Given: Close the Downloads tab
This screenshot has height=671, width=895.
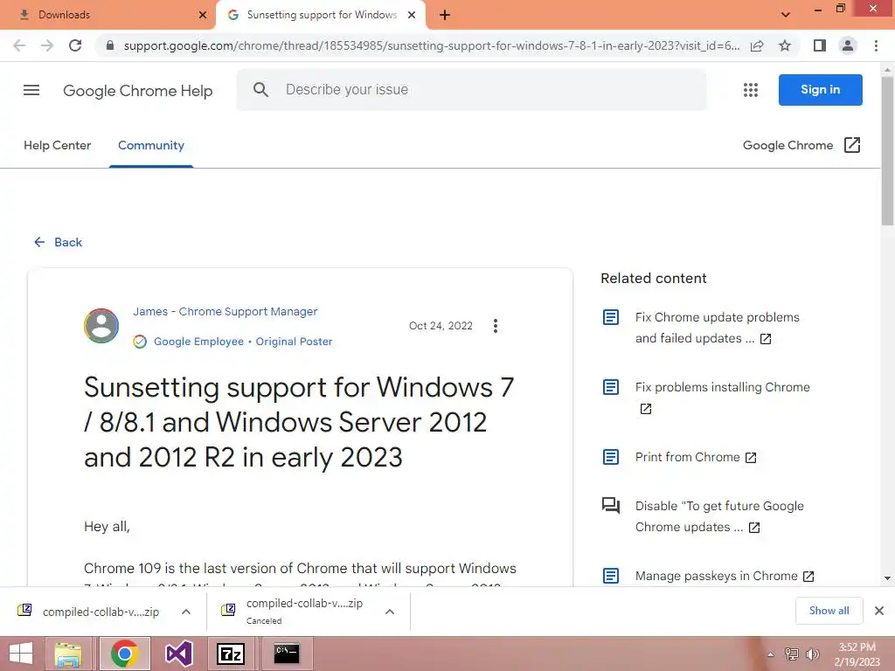Looking at the screenshot, I should (202, 15).
